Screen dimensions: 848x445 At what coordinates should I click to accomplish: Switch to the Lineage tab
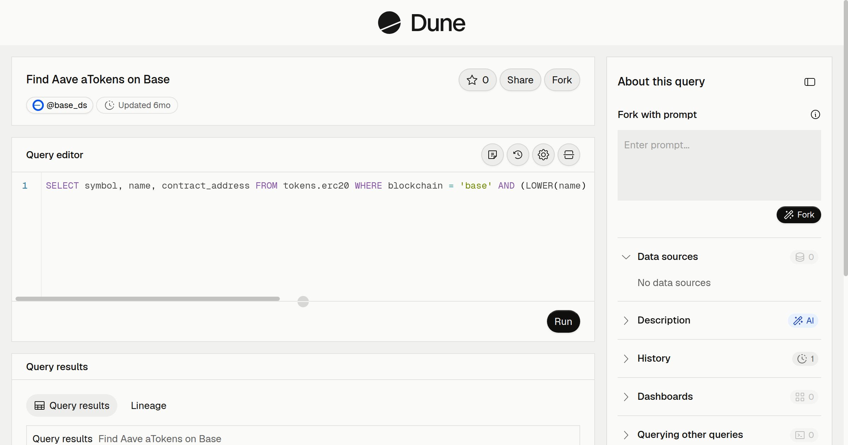148,405
